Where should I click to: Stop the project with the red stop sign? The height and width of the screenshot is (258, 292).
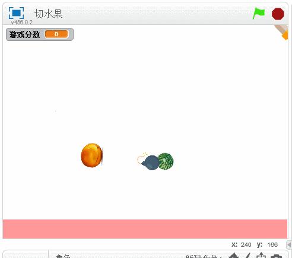(x=278, y=14)
